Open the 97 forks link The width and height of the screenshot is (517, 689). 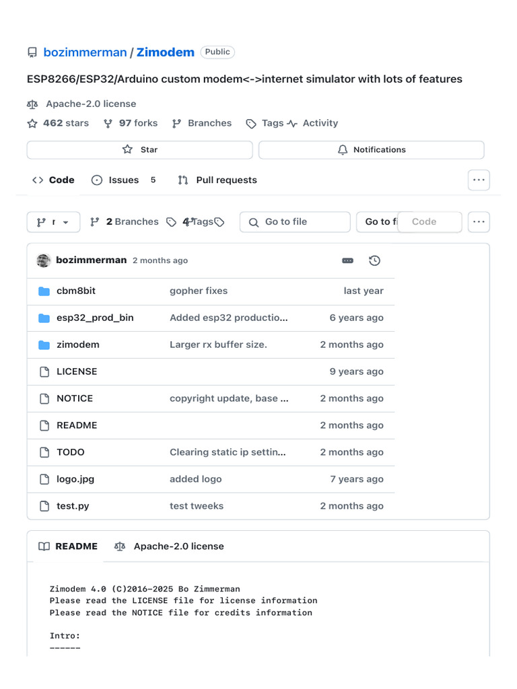pos(131,124)
